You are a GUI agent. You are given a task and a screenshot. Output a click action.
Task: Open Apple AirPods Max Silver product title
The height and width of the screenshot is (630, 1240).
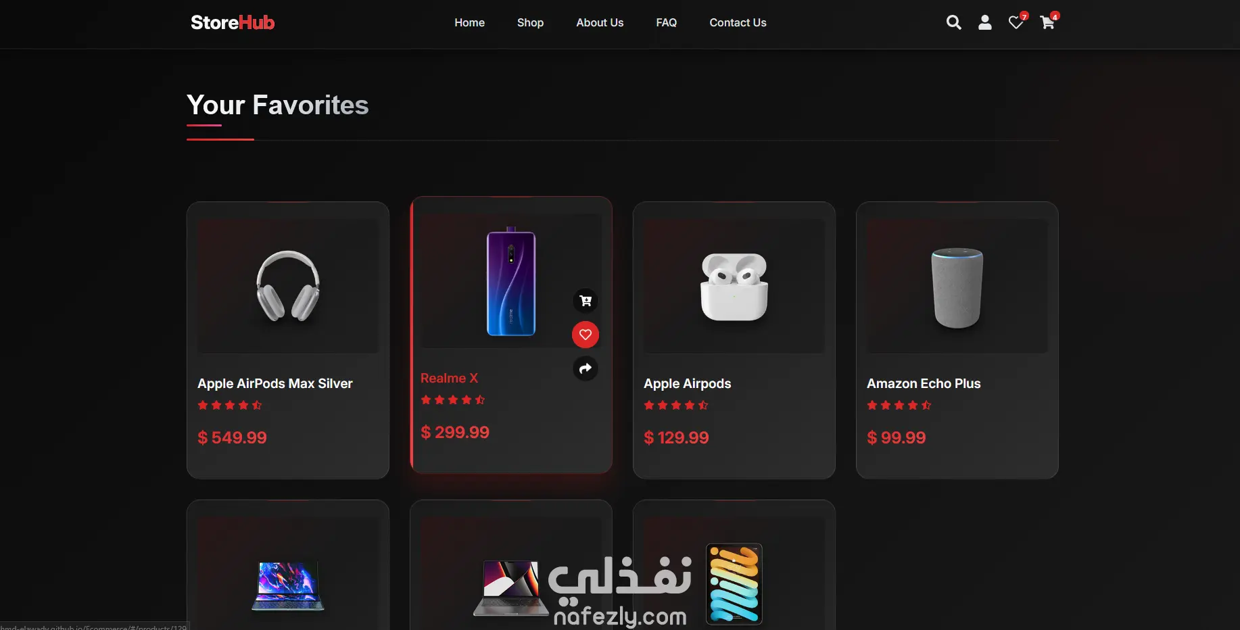tap(275, 383)
